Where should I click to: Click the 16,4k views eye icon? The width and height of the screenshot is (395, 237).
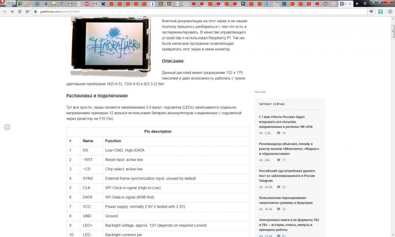[261, 209]
